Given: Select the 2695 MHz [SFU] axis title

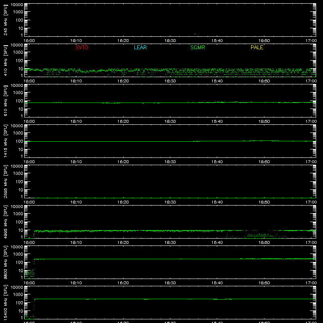Looking at the screenshot, I should click(6, 181).
